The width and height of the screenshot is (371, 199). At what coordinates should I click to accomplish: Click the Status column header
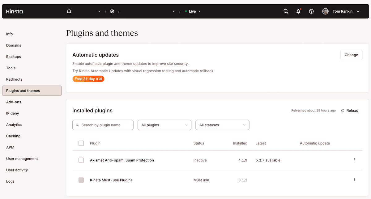click(x=199, y=143)
